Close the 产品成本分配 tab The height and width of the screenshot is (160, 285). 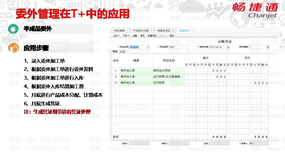pos(151,31)
